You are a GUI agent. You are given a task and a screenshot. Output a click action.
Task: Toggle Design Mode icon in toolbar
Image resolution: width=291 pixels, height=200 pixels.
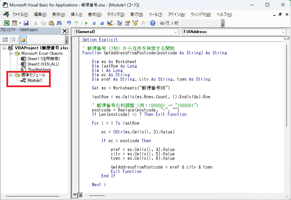(x=110, y=23)
